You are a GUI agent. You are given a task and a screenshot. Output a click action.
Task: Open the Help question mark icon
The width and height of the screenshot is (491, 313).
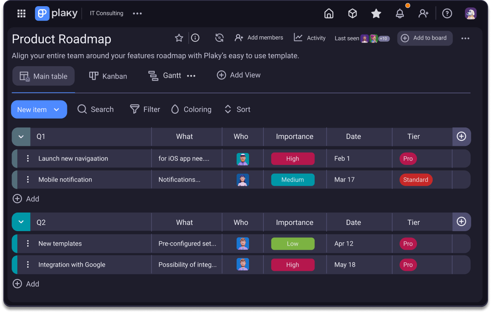[x=447, y=13]
